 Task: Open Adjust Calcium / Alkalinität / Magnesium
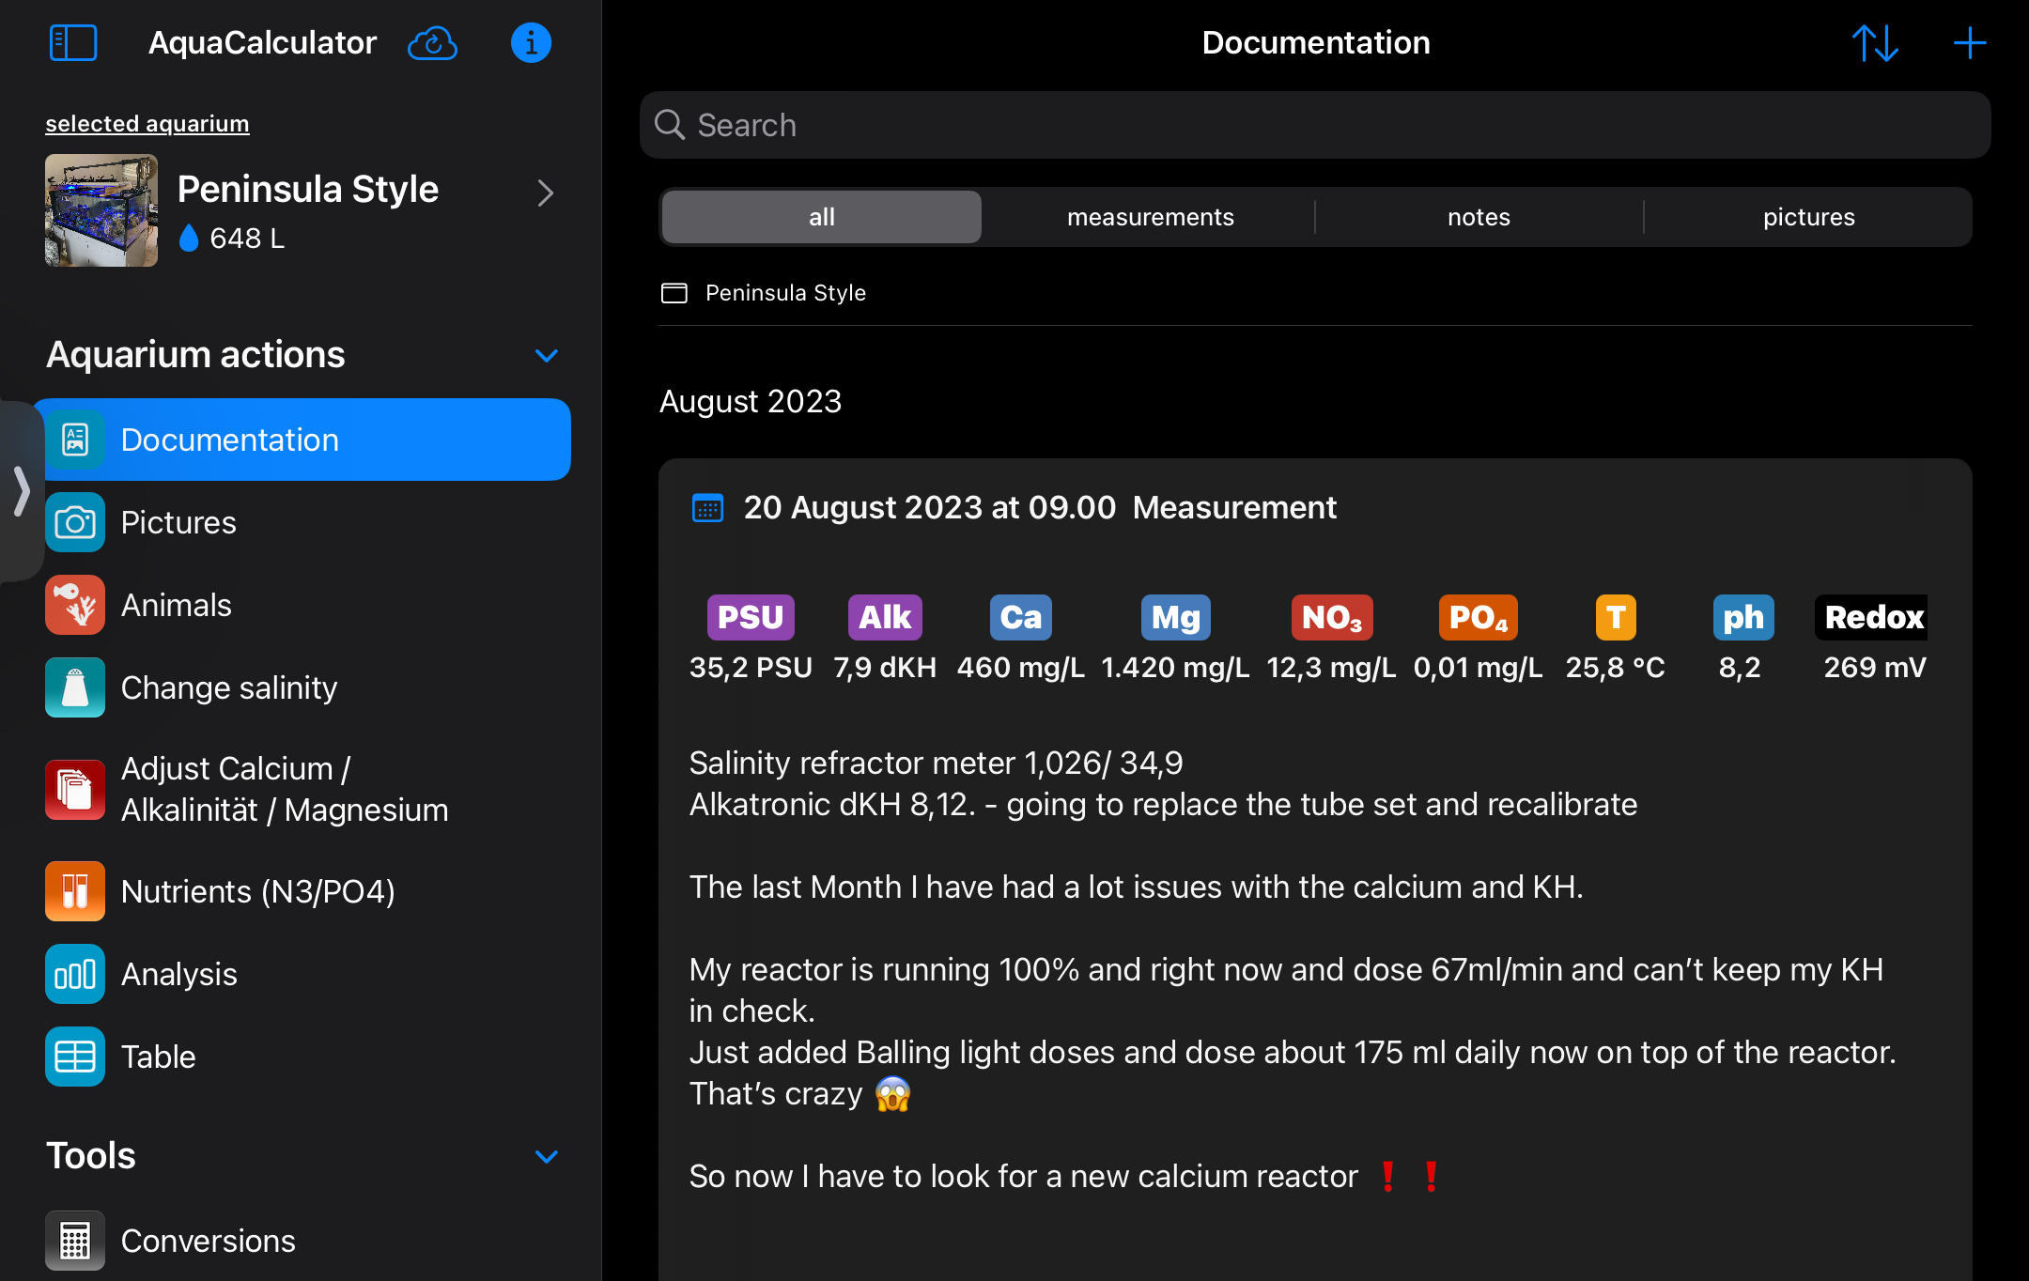click(284, 789)
